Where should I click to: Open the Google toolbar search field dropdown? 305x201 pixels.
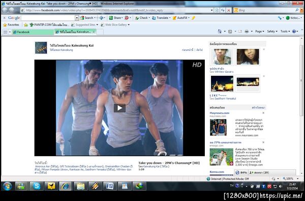click(77, 18)
